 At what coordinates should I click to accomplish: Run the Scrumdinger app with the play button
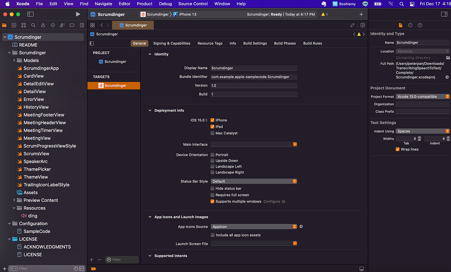click(78, 14)
